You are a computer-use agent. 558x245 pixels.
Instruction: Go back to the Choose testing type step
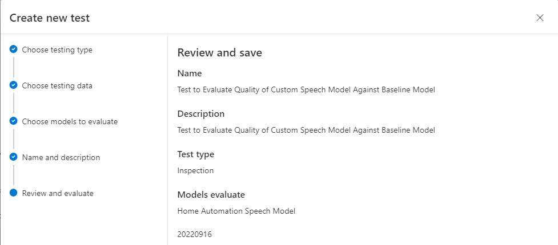tap(57, 50)
